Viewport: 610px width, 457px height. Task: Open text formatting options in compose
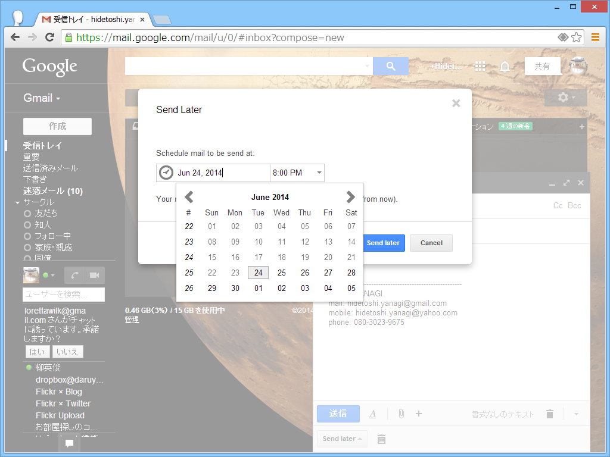pos(372,414)
